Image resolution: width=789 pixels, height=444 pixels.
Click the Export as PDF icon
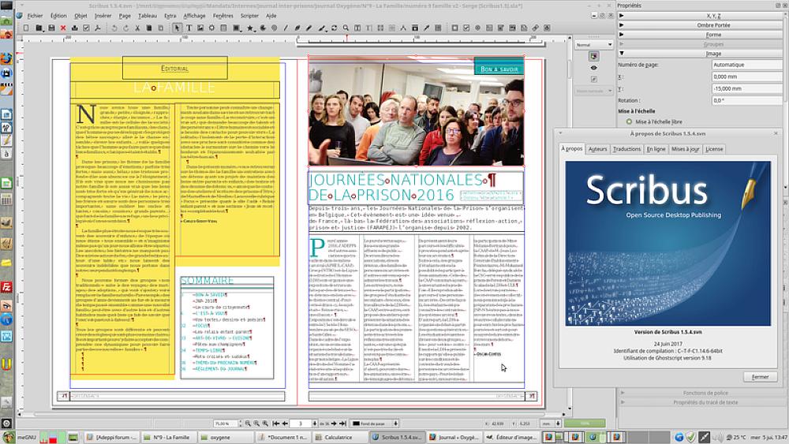(x=98, y=28)
